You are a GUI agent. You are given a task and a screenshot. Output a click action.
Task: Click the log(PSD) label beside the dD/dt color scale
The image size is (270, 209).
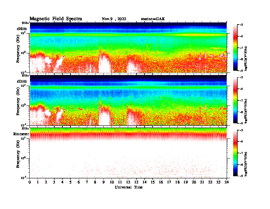[246, 111]
